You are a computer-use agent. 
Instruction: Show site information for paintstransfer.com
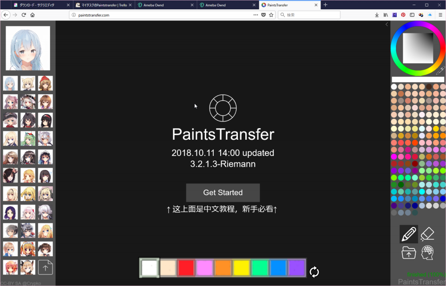click(74, 15)
